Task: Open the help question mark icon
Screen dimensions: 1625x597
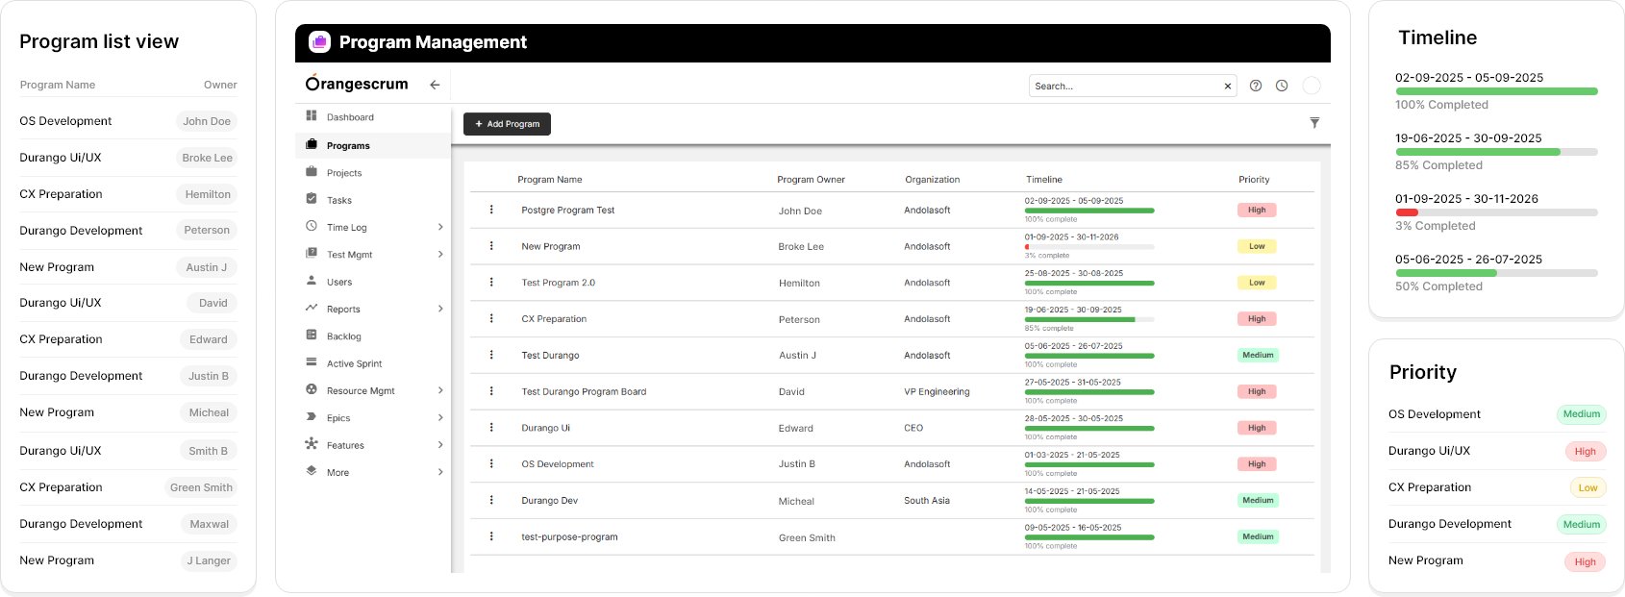Action: pos(1256,86)
